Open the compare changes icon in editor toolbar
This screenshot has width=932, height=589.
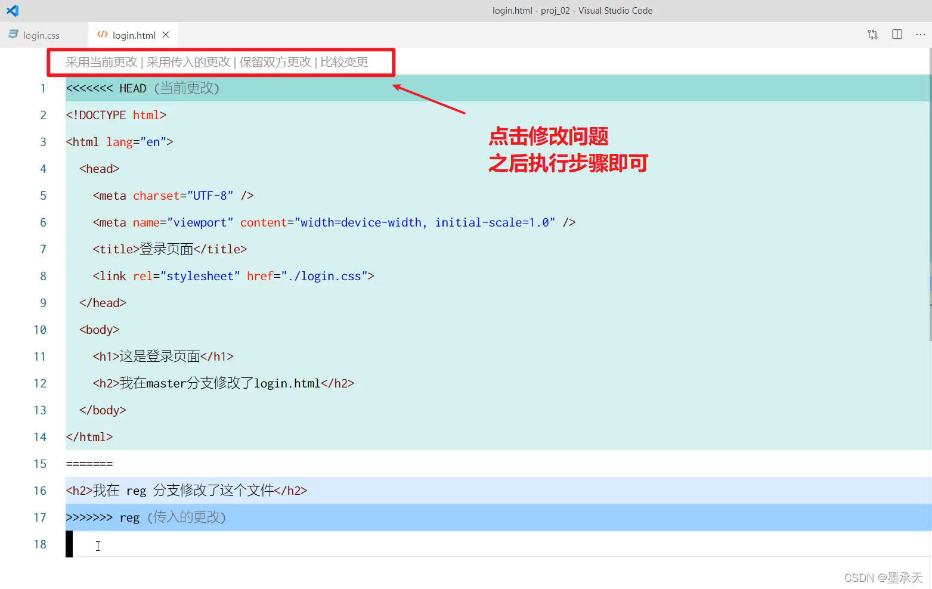(x=872, y=35)
